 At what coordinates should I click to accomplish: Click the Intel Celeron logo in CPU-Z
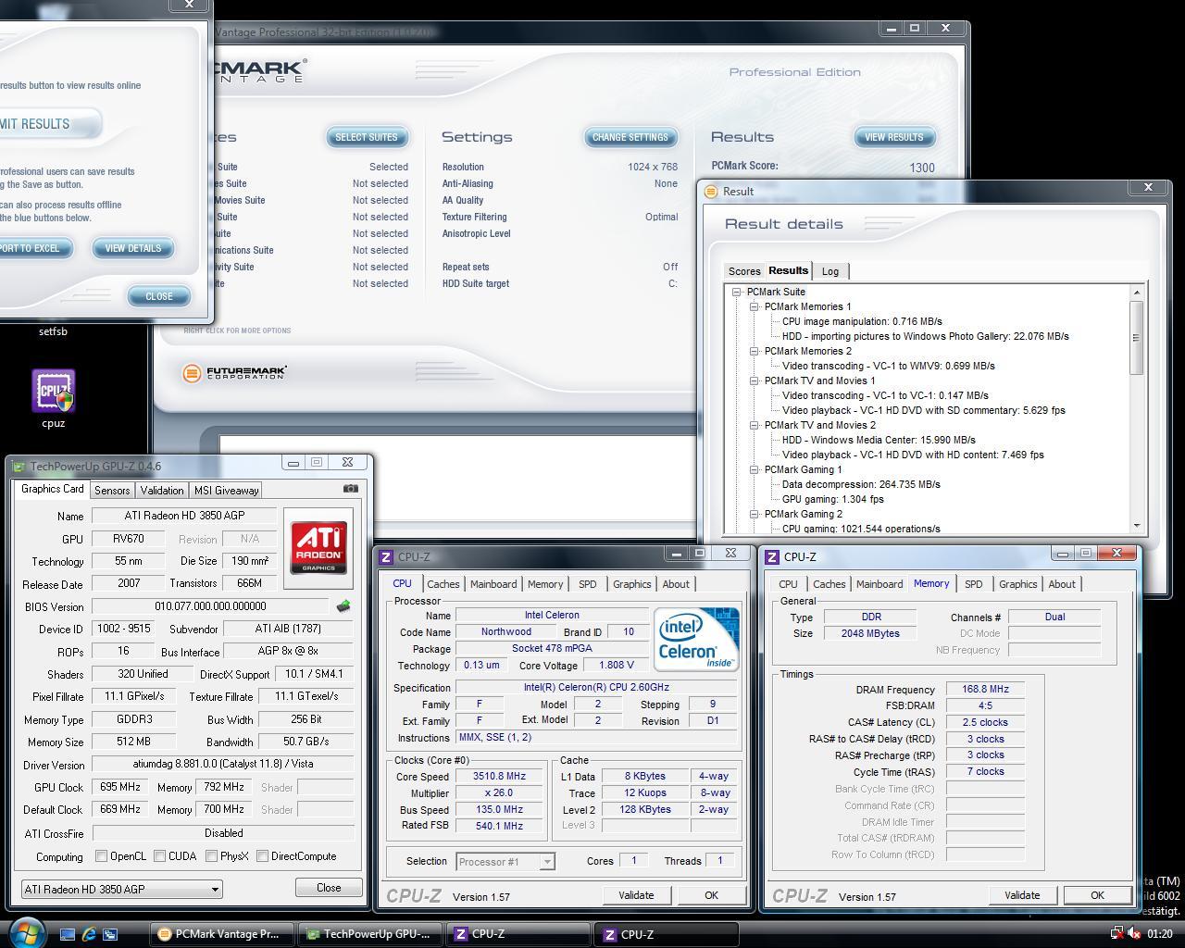pos(696,638)
